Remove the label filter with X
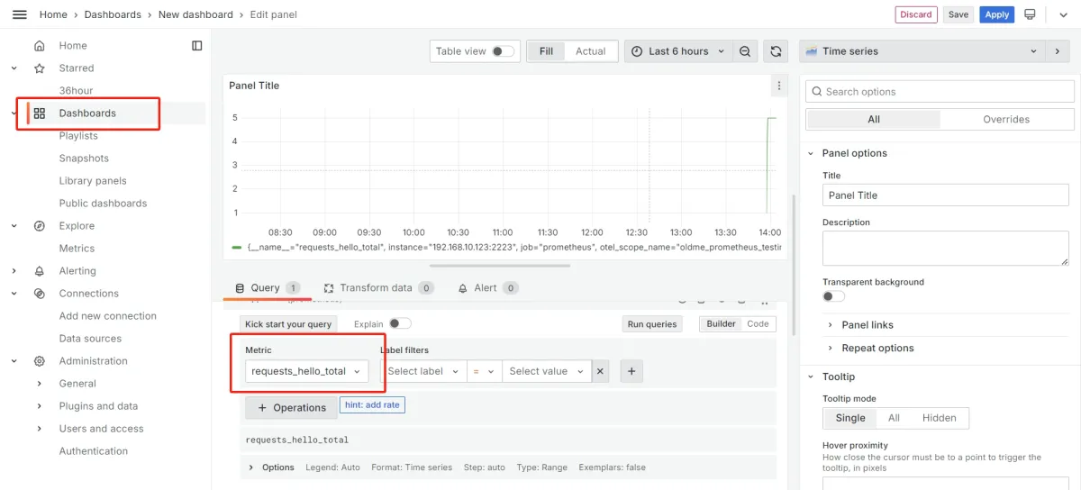The image size is (1081, 490). pos(601,371)
